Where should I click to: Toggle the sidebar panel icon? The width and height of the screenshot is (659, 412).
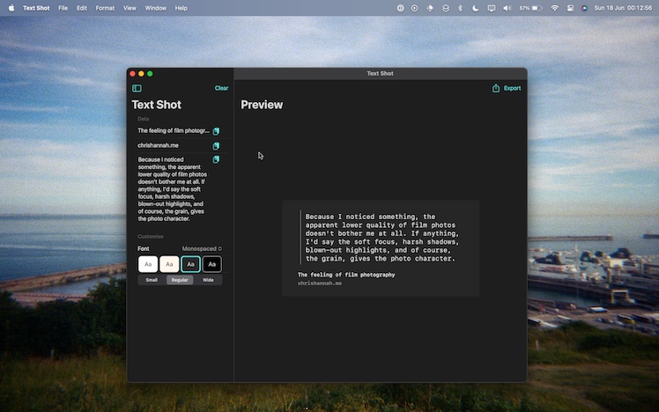click(x=137, y=88)
